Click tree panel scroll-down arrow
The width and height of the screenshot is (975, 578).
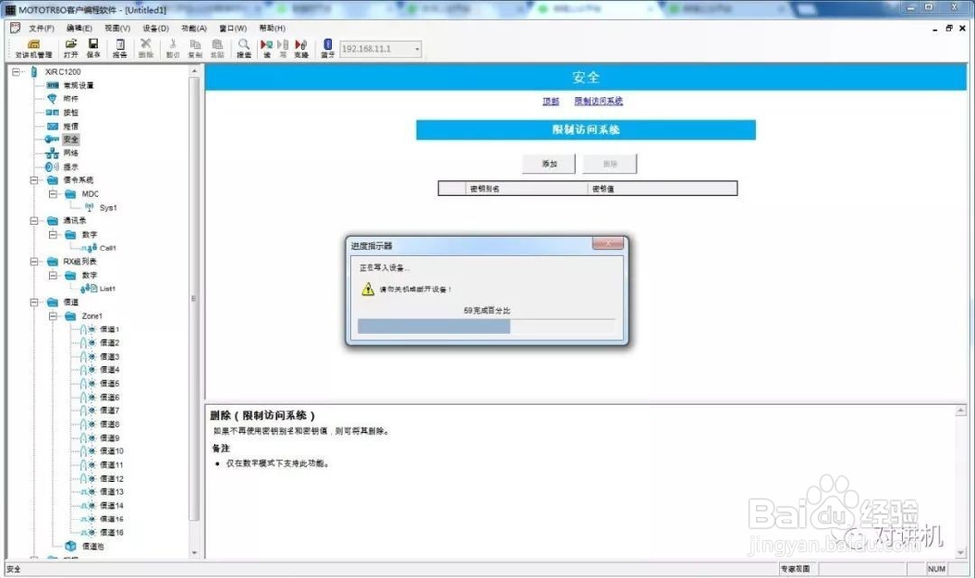[x=194, y=553]
